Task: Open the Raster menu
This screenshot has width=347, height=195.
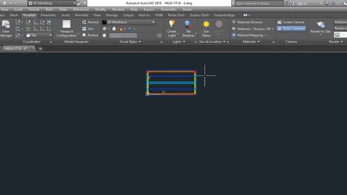Action: coord(187,10)
